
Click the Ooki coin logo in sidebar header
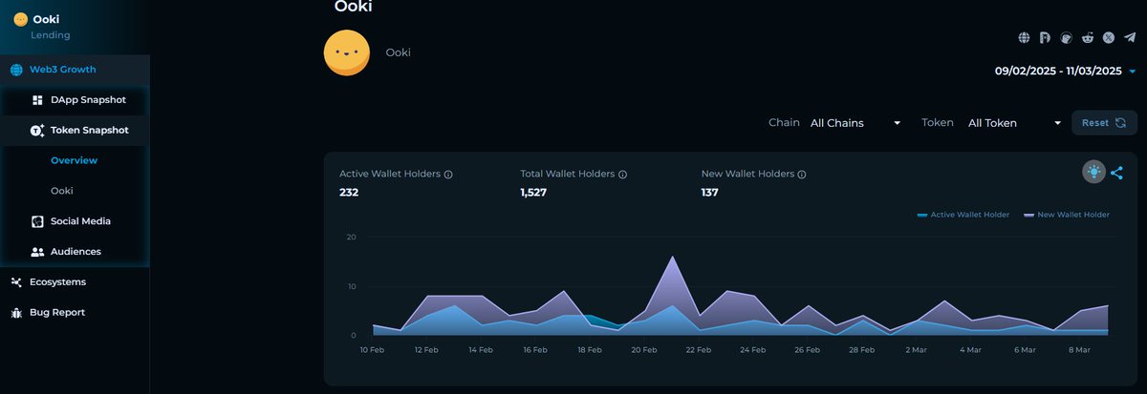(20, 19)
